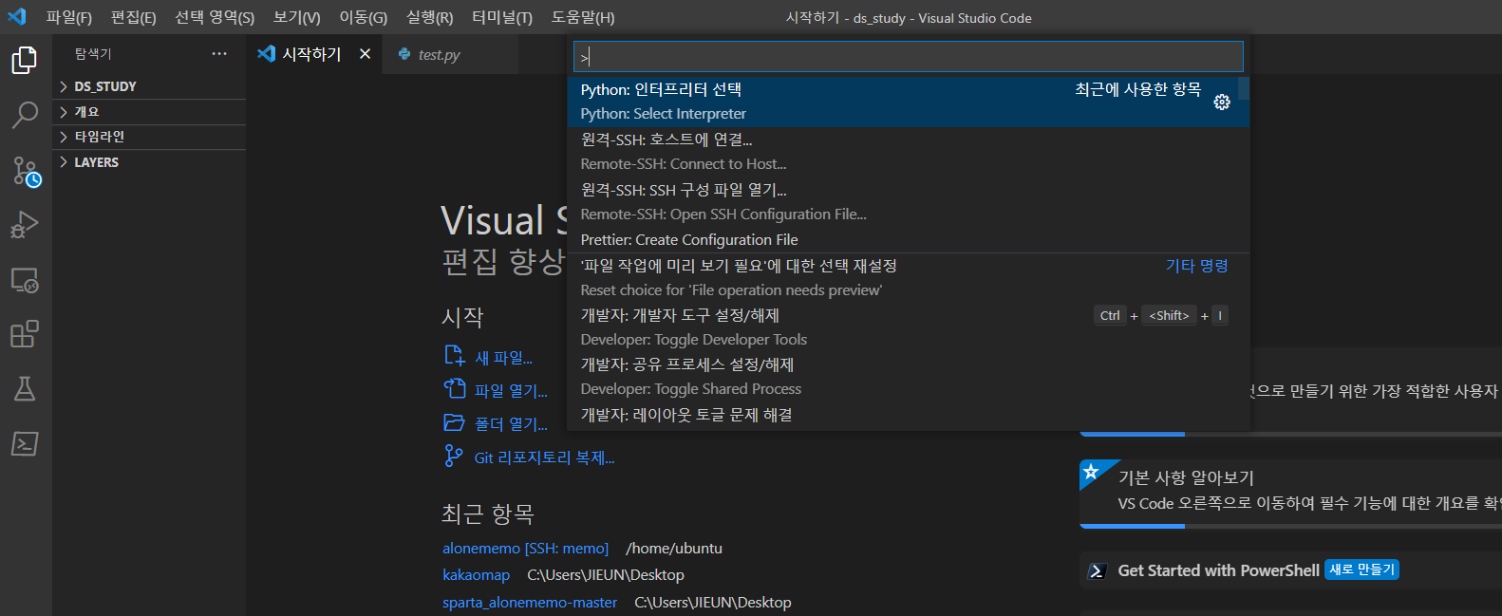
Task: Select '파일 작업에 미리 보기 필요' 재설정 command
Action: click(908, 278)
